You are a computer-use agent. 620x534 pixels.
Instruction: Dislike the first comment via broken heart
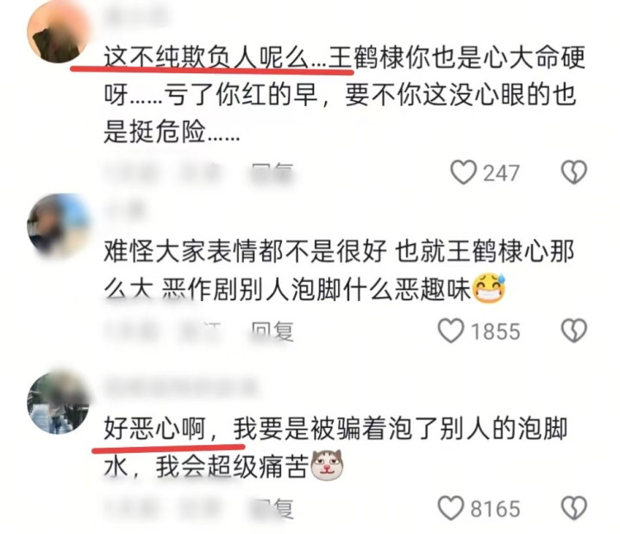click(574, 173)
